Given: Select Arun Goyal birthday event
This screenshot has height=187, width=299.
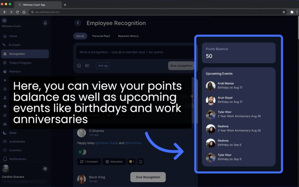Looking at the screenshot, I should pos(239,100).
